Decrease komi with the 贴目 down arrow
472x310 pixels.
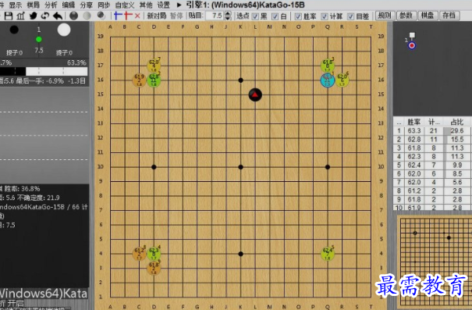228,18
